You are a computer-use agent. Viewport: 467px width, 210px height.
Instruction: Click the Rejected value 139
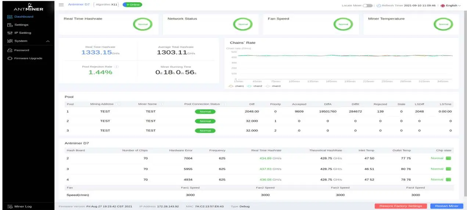pos(380,111)
